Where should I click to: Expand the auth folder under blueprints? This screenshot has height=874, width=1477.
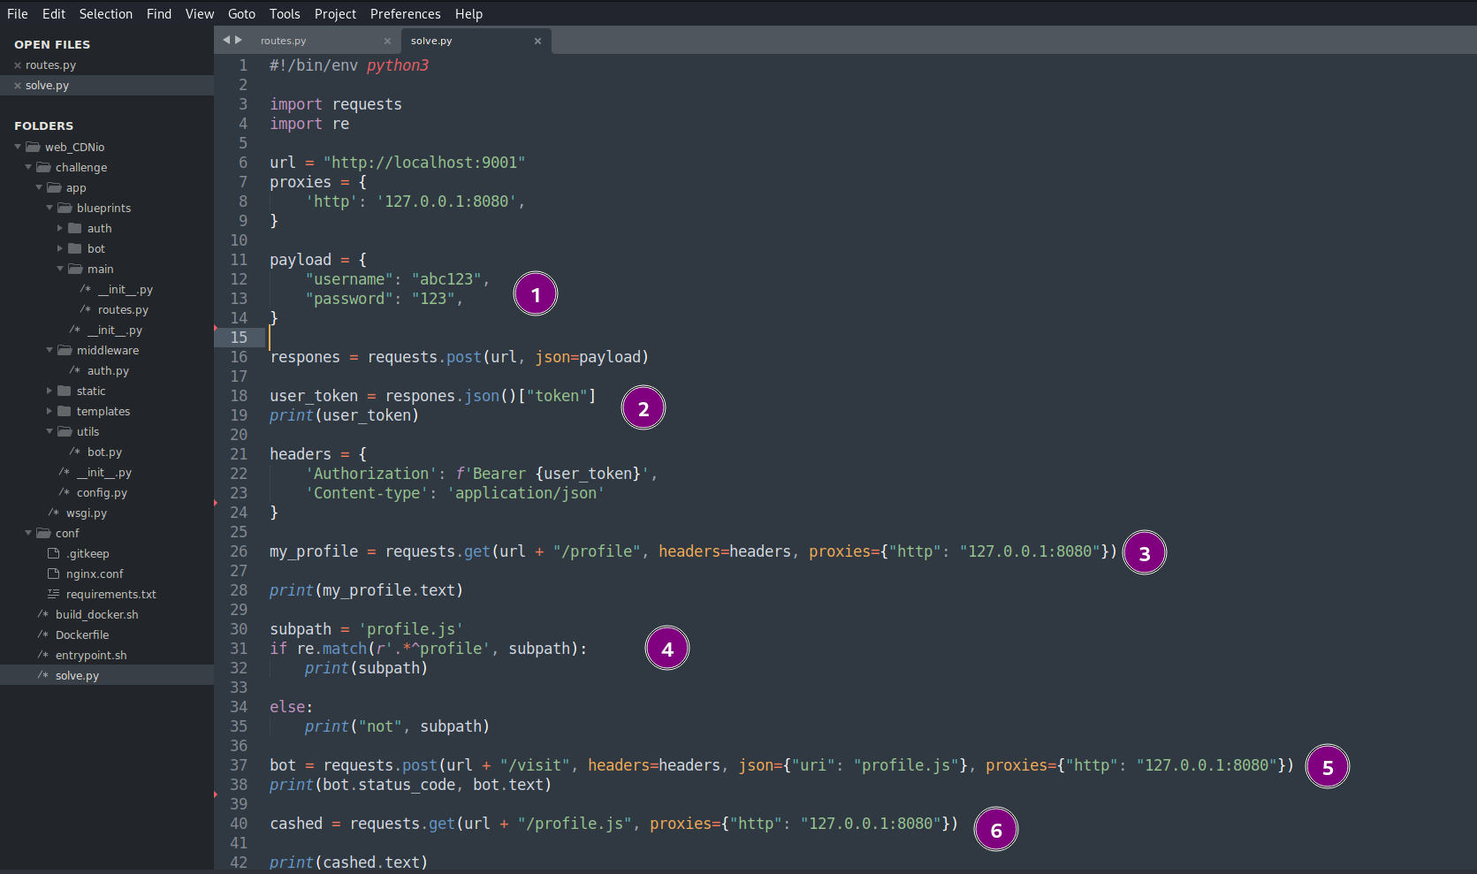tap(60, 228)
